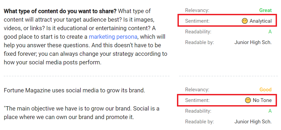The width and height of the screenshot is (281, 130).
Task: Click the No Tone sentiment emoji icon
Action: point(248,100)
